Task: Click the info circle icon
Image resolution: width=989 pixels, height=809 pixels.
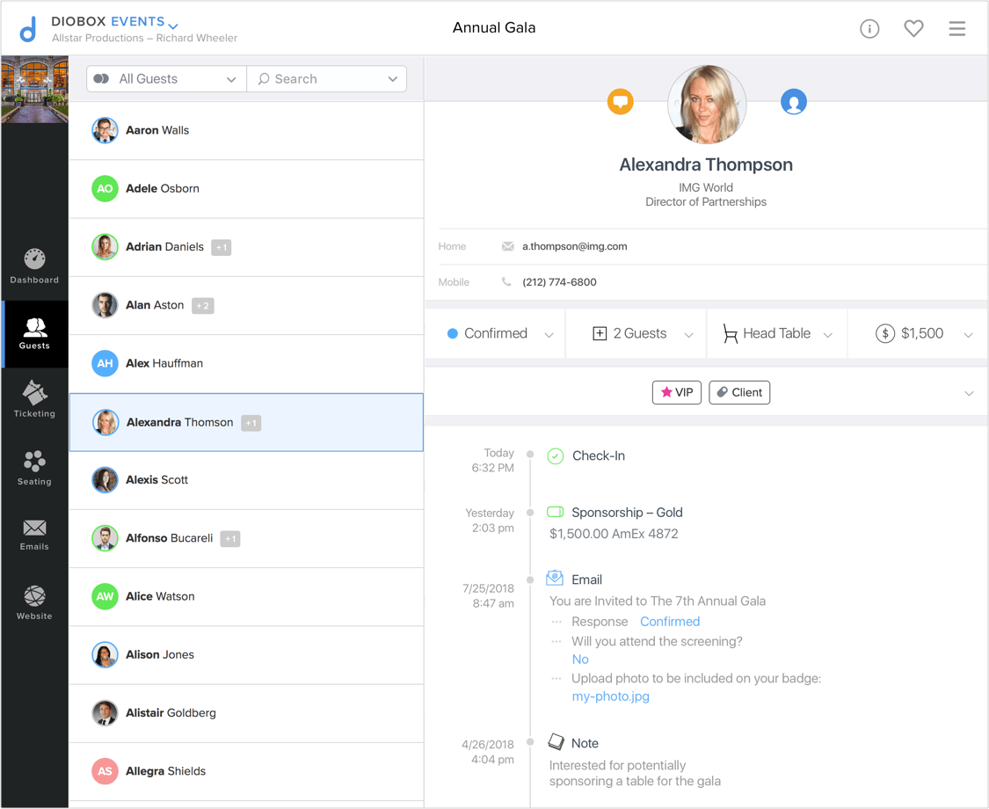Action: pos(869,28)
